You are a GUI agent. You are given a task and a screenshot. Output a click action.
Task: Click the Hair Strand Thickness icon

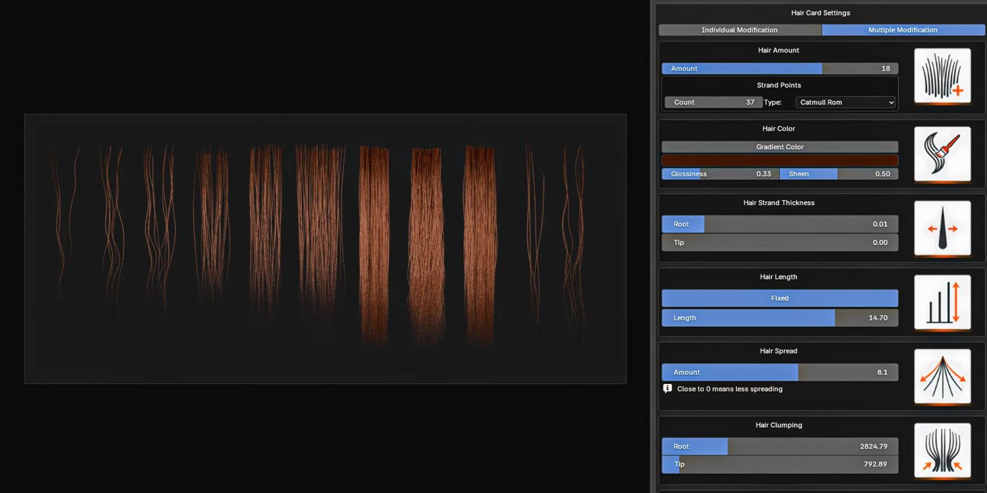[x=942, y=228]
